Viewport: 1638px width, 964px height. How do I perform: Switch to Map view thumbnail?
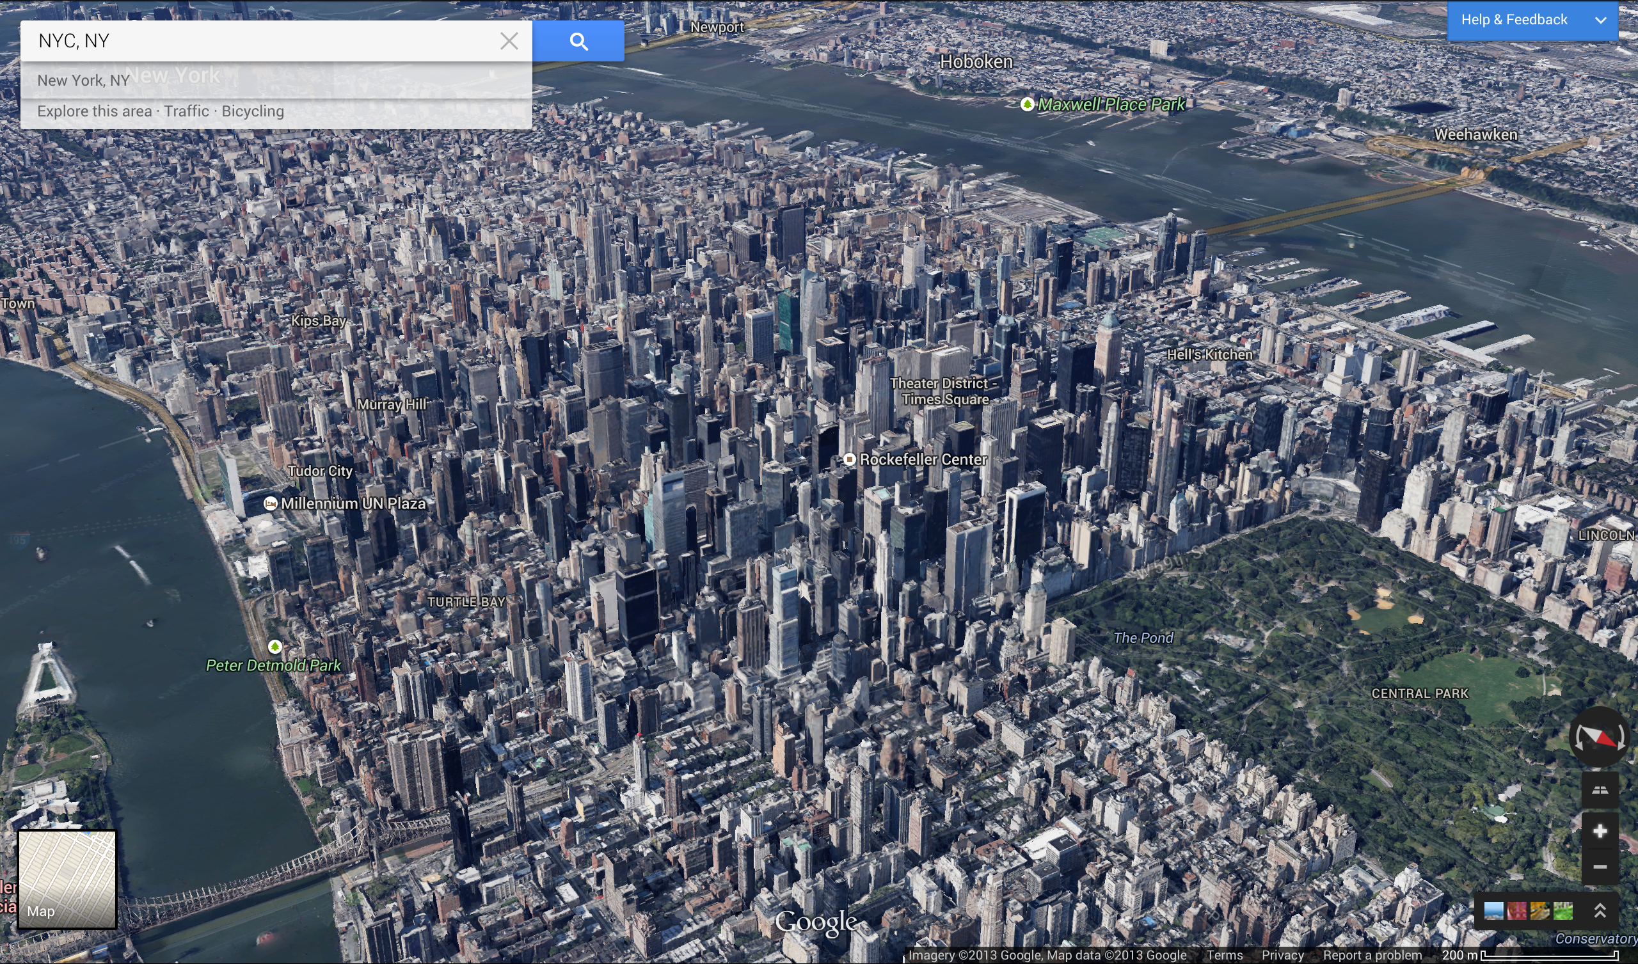67,880
